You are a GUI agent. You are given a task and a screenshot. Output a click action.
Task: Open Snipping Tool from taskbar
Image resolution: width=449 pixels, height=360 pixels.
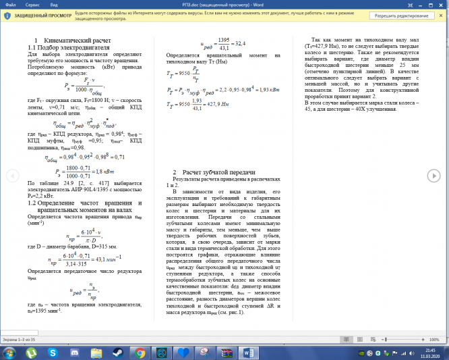click(x=205, y=353)
